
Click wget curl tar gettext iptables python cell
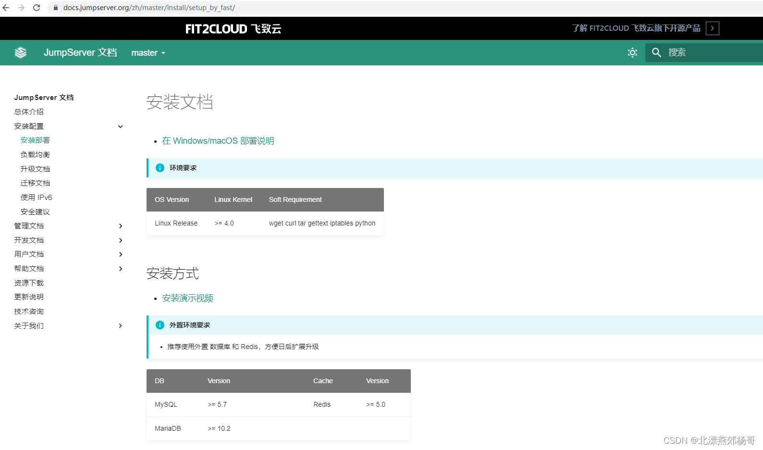(322, 223)
